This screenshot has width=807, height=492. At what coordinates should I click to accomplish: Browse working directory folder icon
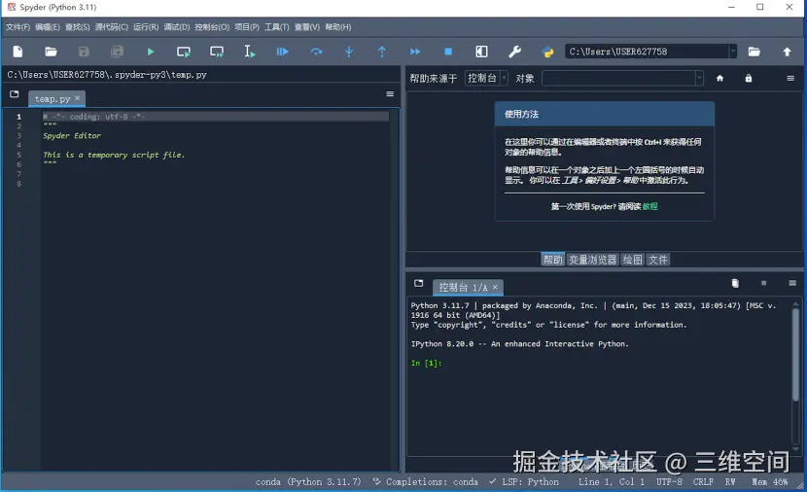point(754,52)
